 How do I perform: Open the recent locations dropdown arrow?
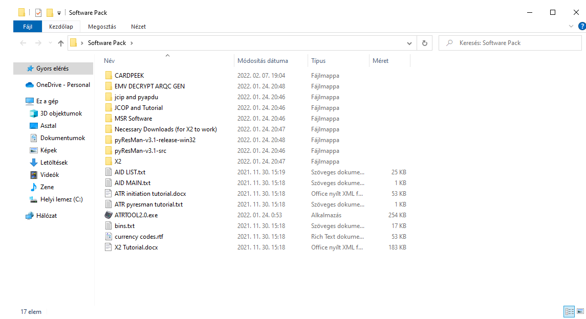tap(50, 43)
